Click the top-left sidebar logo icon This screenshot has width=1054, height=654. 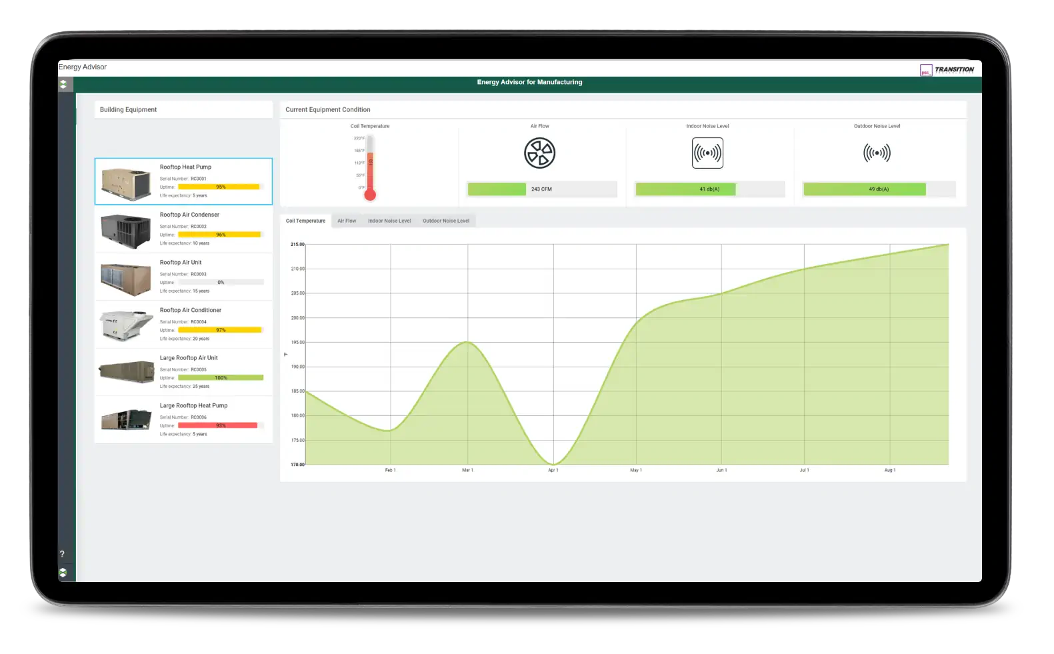tap(63, 84)
